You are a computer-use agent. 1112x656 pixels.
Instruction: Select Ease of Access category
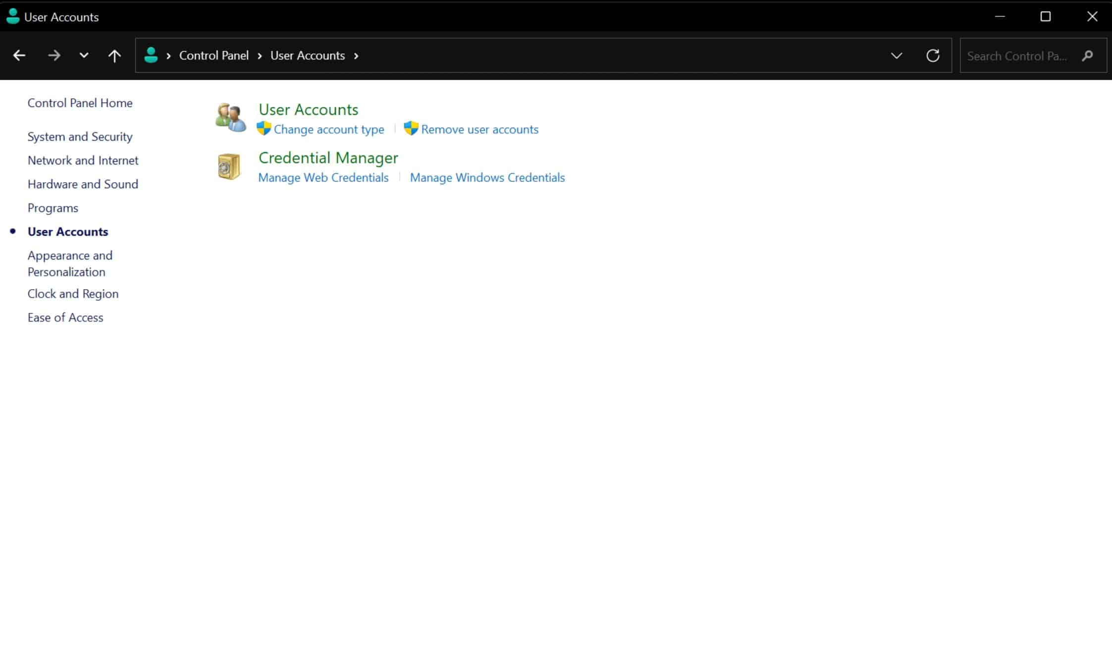point(65,317)
